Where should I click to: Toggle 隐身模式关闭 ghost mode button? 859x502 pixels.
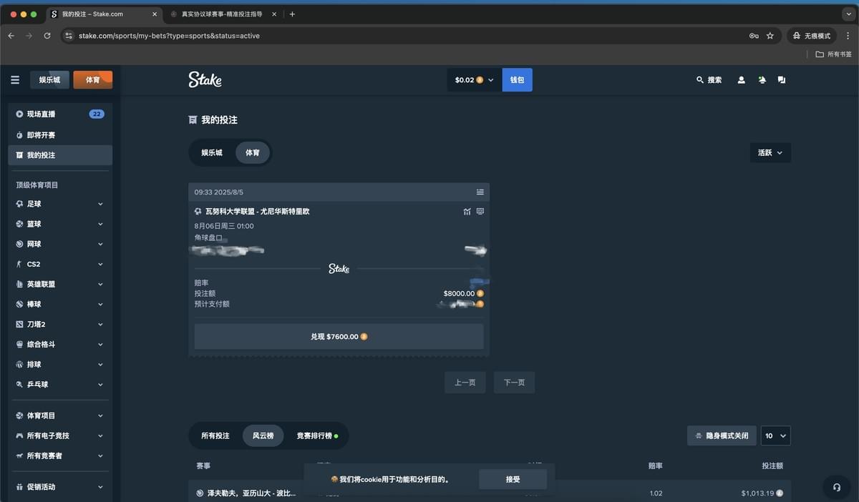(722, 435)
